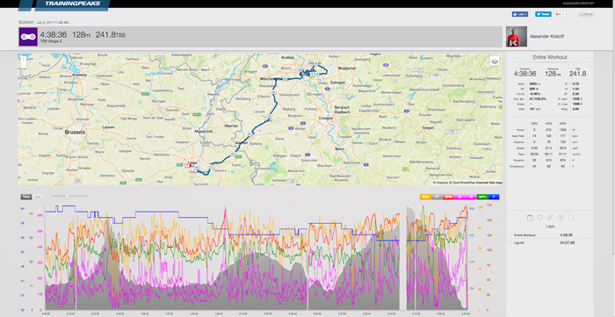The height and width of the screenshot is (317, 615).
Task: Share workout with the Email button
Action: 586,14
